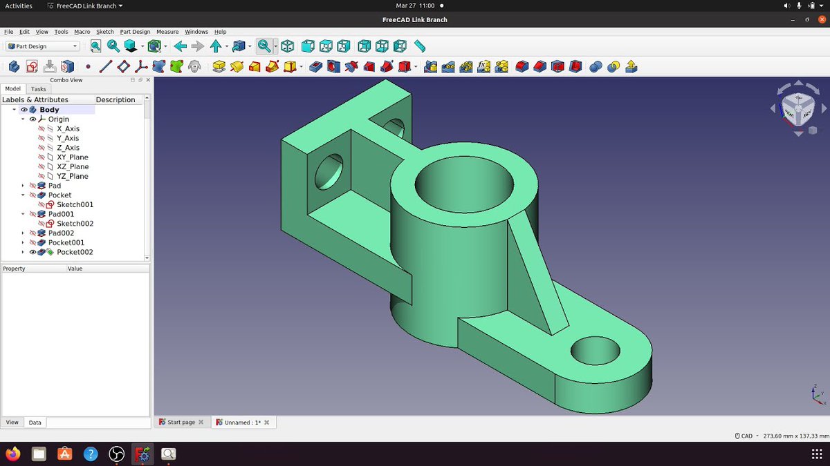Screen dimensions: 830x466
Task: Switch to the View property tab
Action: [x=12, y=422]
